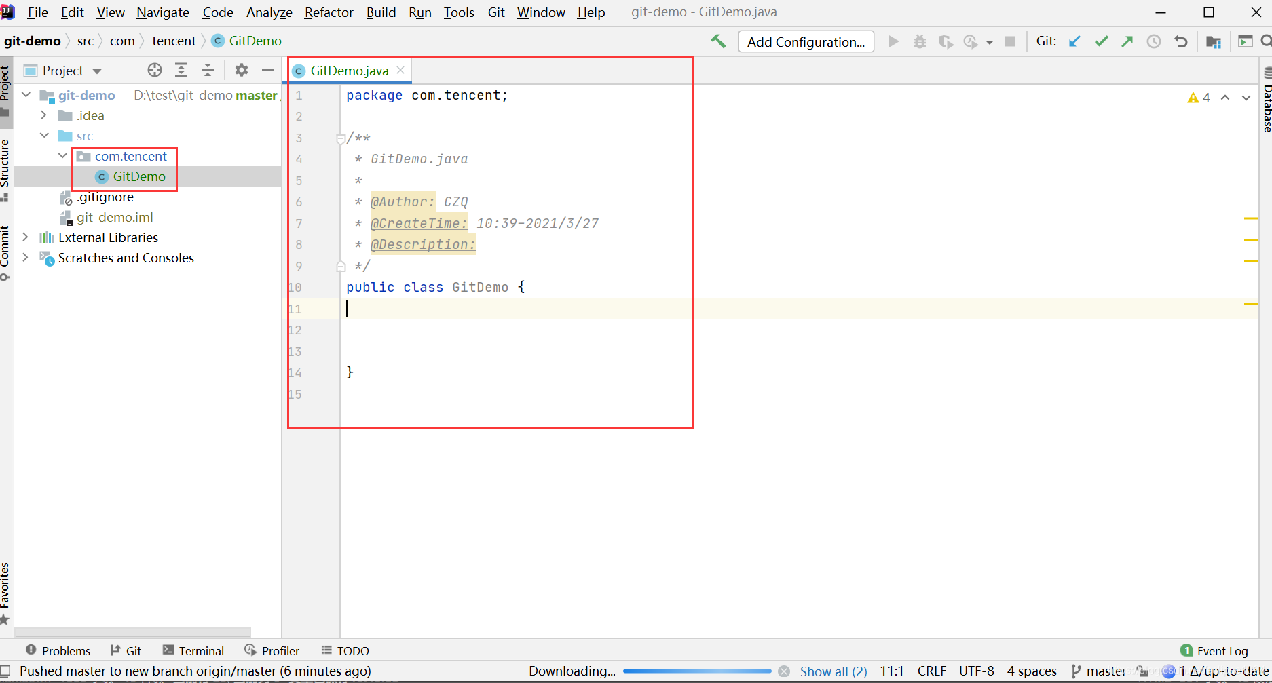The width and height of the screenshot is (1272, 683).
Task: Select the GitDemo.java editor tab
Action: 349,71
